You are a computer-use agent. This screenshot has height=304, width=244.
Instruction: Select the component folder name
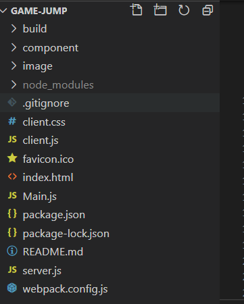click(51, 48)
